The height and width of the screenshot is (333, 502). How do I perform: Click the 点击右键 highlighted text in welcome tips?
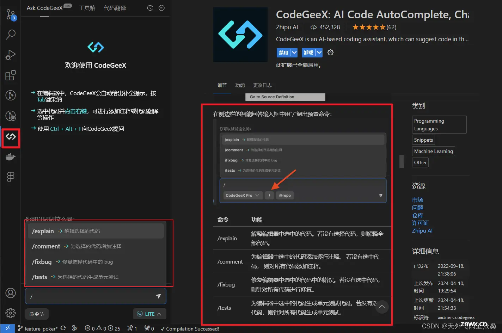click(x=76, y=111)
